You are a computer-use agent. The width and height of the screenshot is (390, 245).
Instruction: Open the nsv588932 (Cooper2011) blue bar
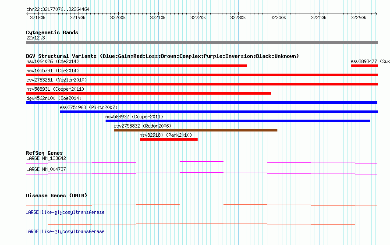click(x=238, y=121)
